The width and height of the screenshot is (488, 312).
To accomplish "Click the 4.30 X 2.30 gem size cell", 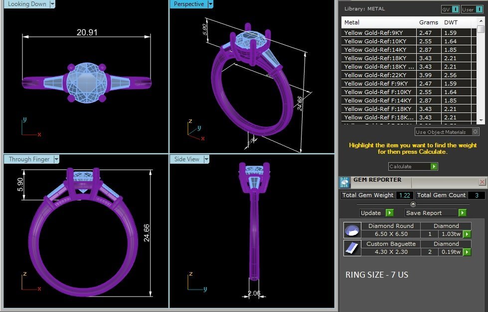I will 391,252.
